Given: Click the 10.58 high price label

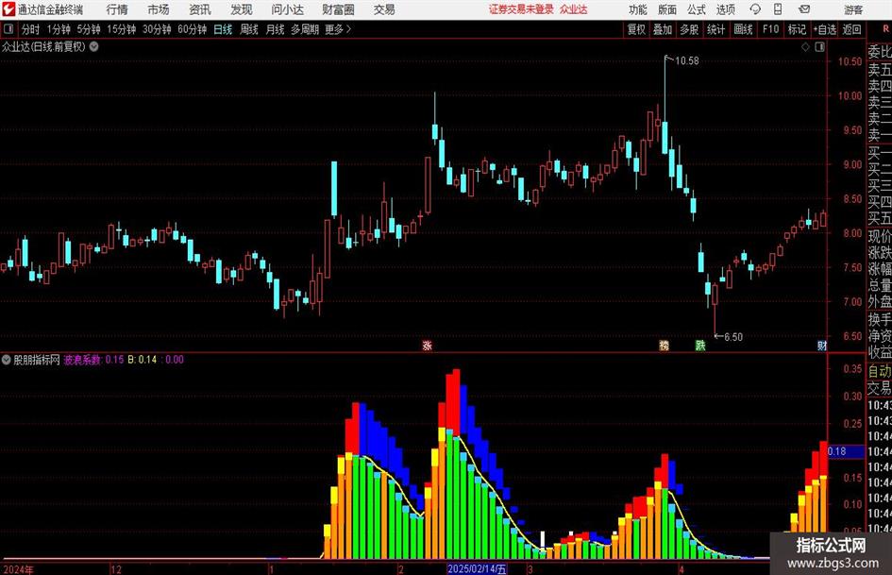Looking at the screenshot, I should [686, 60].
